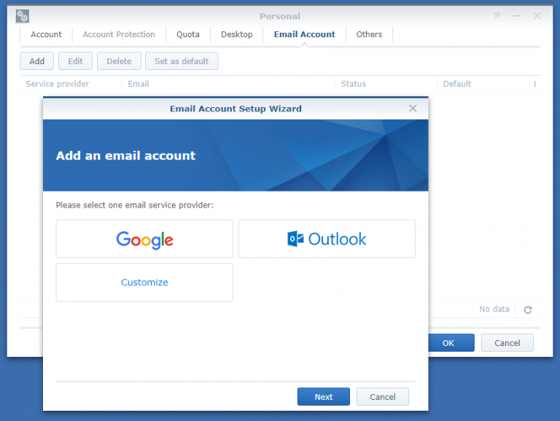This screenshot has width=560, height=421.
Task: Switch to the Account tab
Action: point(46,35)
